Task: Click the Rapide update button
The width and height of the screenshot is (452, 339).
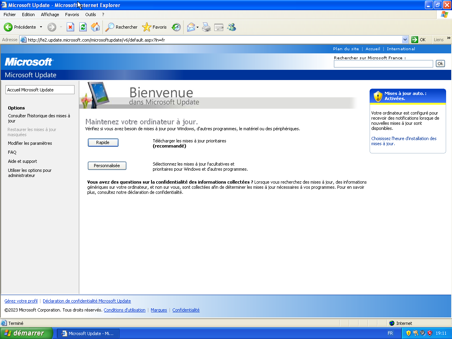Action: click(x=103, y=143)
